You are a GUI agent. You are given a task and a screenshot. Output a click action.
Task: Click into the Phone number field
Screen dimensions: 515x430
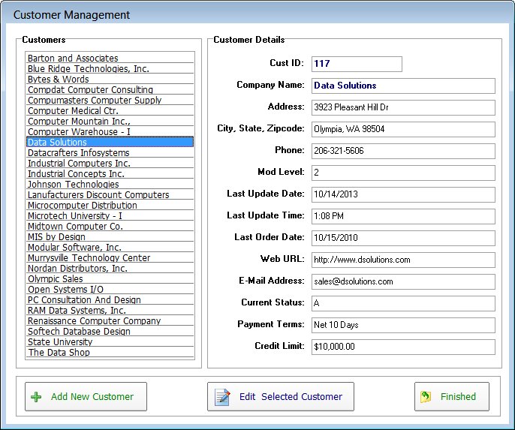click(x=402, y=151)
